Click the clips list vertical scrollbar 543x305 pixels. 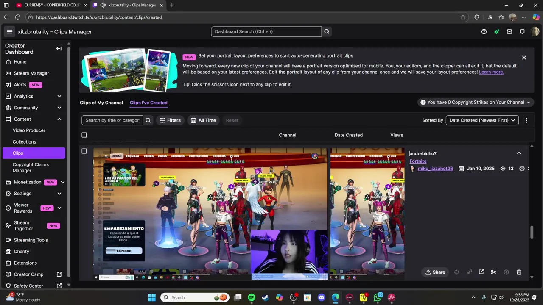click(x=532, y=232)
